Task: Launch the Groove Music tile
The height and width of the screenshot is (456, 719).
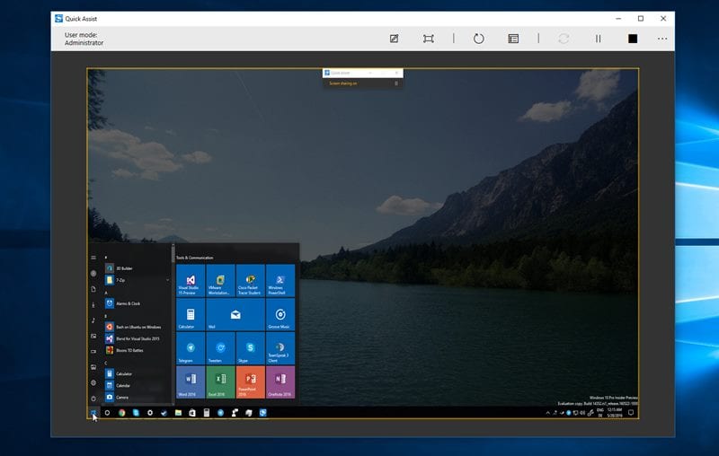Action: pyautogui.click(x=280, y=314)
